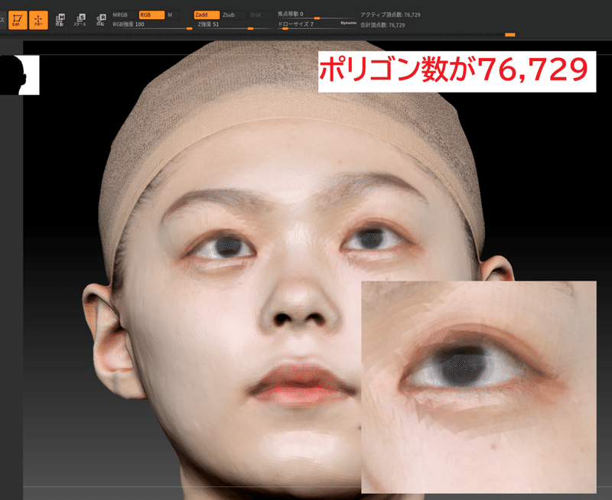Screen dimensions: 612x500
Task: Activate the Scale (スケール) tool
Action: tap(80, 20)
